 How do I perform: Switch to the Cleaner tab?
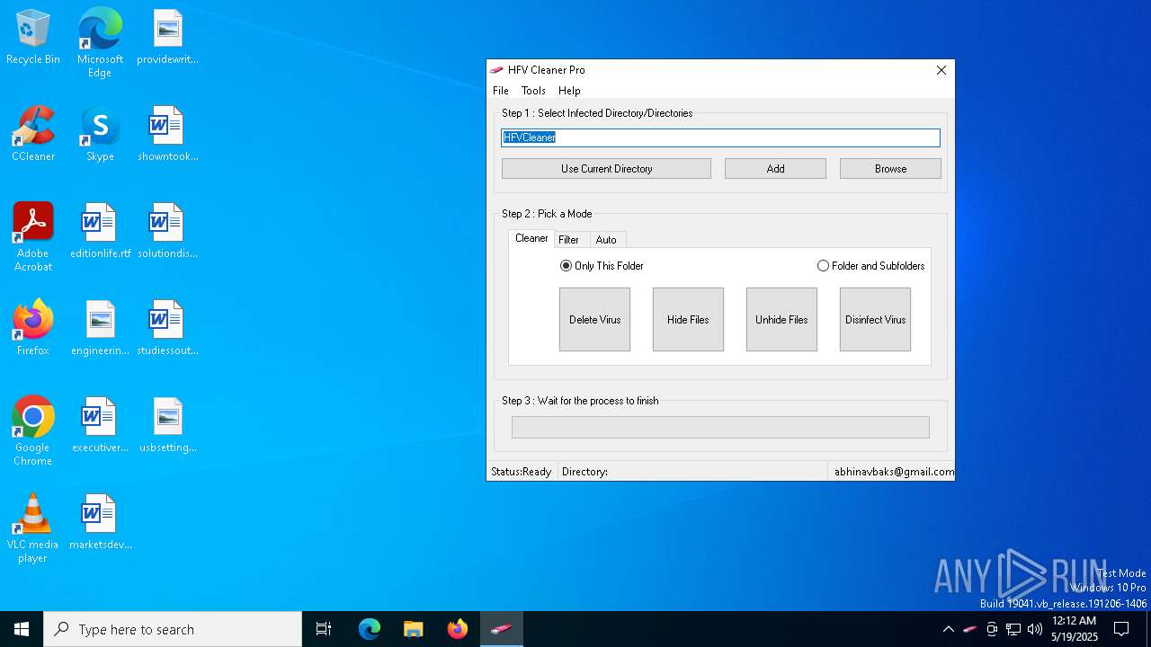531,238
